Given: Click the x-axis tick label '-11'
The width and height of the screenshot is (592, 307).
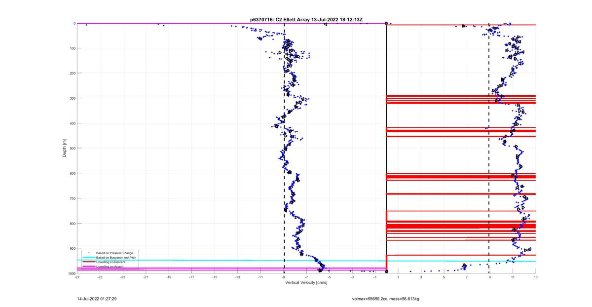Looking at the screenshot, I should click(260, 277).
